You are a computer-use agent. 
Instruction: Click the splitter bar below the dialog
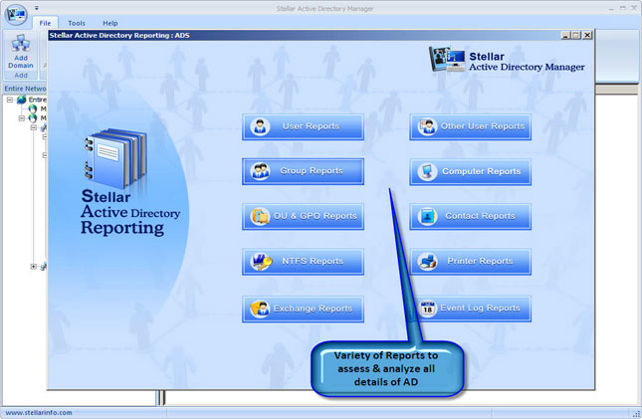tap(160, 398)
